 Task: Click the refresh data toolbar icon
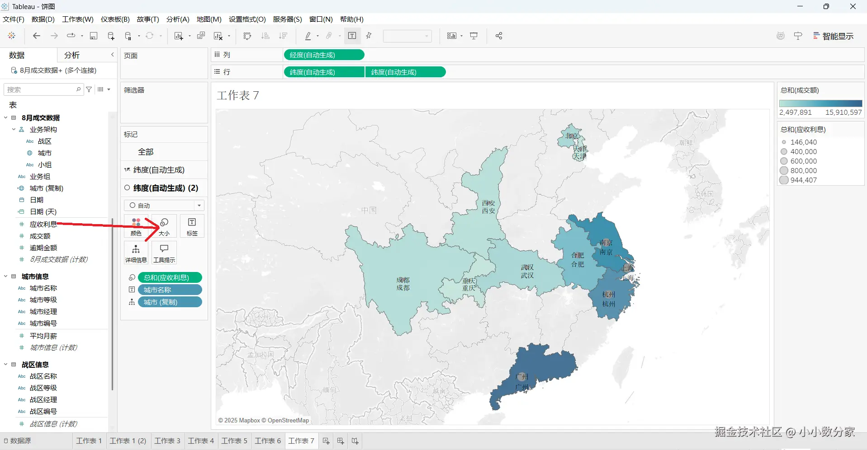(x=150, y=36)
